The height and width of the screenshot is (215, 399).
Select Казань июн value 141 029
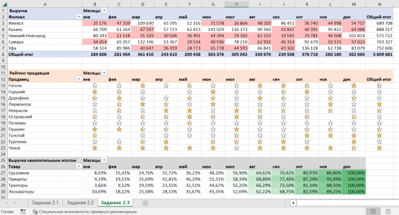213,29
